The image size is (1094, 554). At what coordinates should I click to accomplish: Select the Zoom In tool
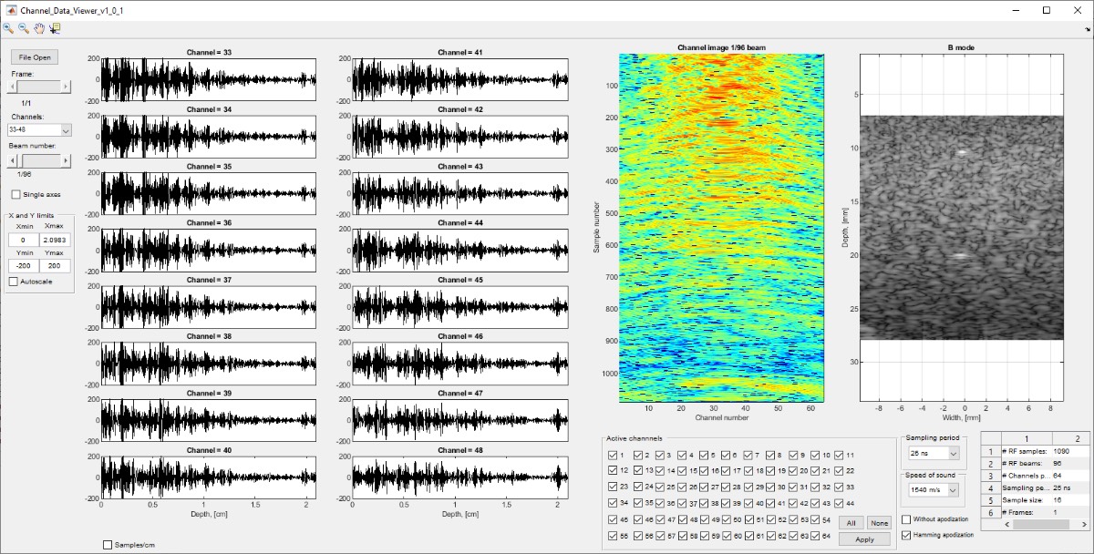tap(8, 28)
